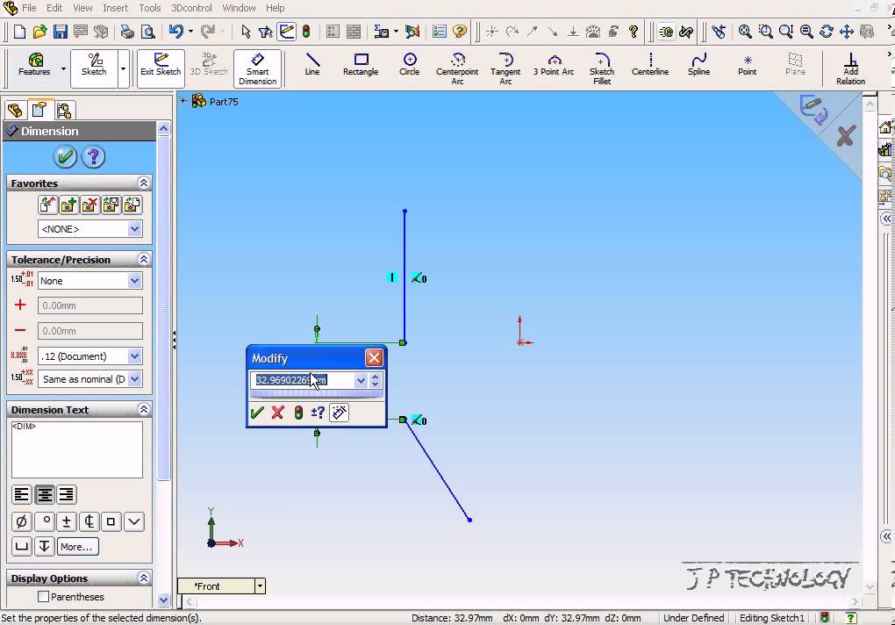Activate the Smart Dimension tool
895x625 pixels.
pyautogui.click(x=257, y=68)
